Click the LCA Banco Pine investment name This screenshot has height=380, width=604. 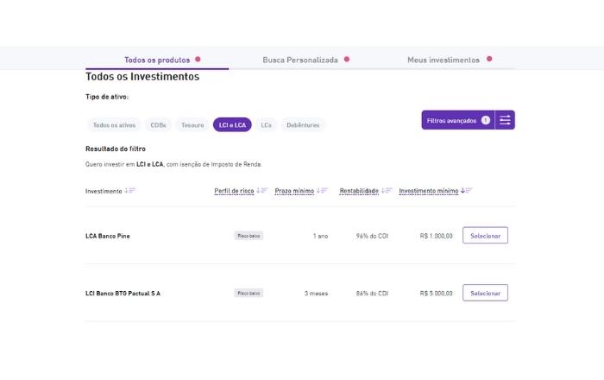108,236
